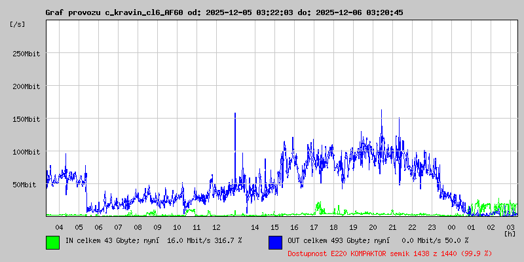The height and width of the screenshot is (262, 524).
Task: Click the red 'Dostupnost E220 KOMPAKTOR' availability text
Action: click(390, 253)
